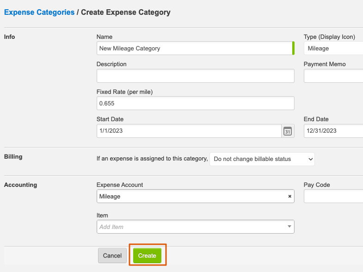This screenshot has width=363, height=272.
Task: Open the billable status dropdown
Action: pyautogui.click(x=262, y=159)
